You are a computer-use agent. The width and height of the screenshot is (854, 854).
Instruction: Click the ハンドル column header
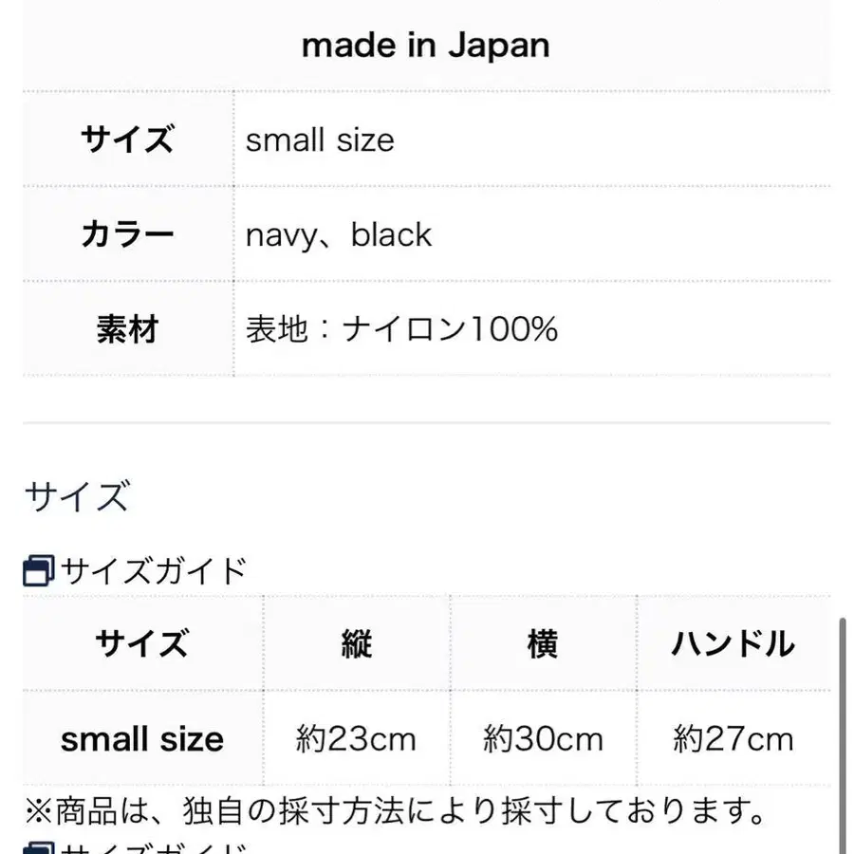[733, 643]
